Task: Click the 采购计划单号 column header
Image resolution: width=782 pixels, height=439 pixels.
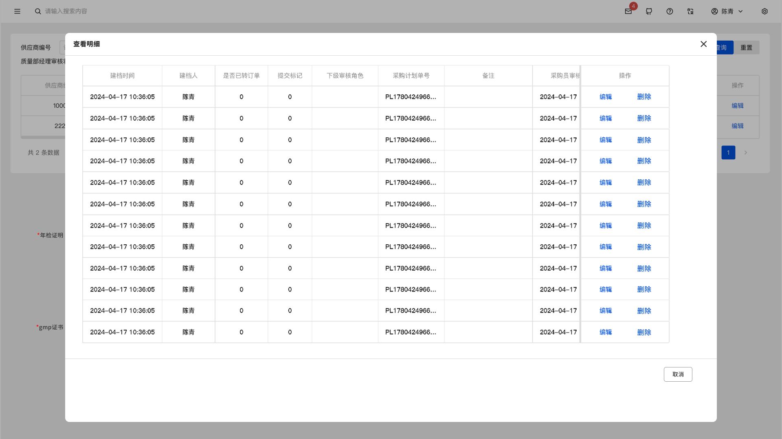Action: (x=411, y=76)
